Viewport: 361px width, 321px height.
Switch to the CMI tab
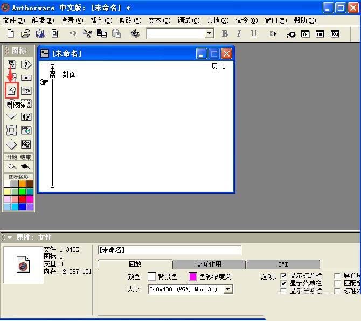(x=283, y=264)
